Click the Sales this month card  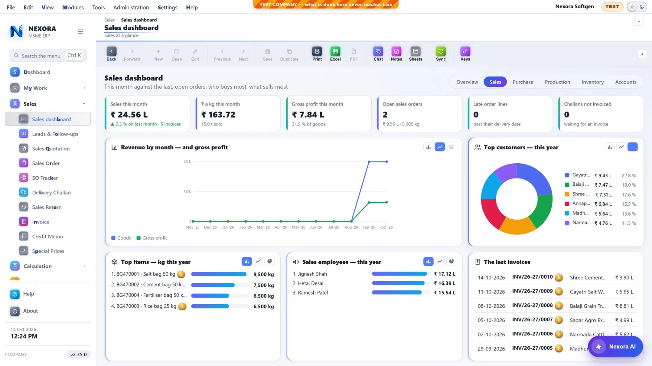click(x=147, y=114)
